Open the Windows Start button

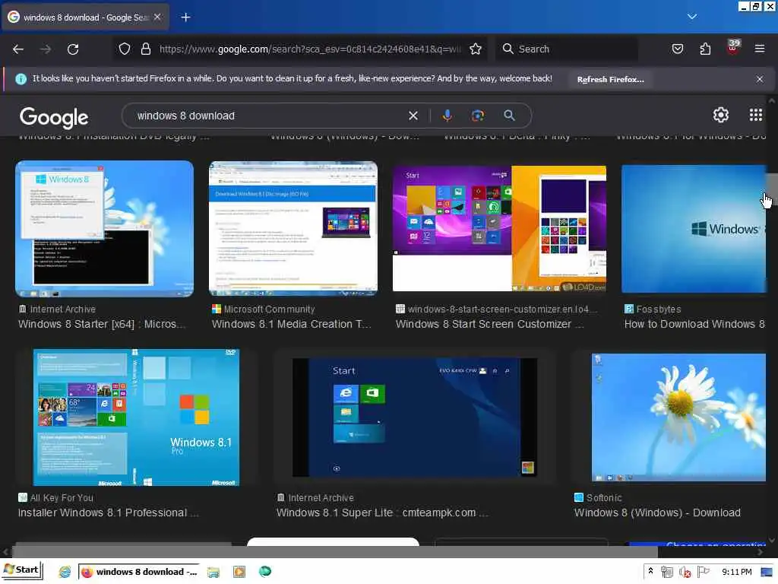(x=21, y=570)
